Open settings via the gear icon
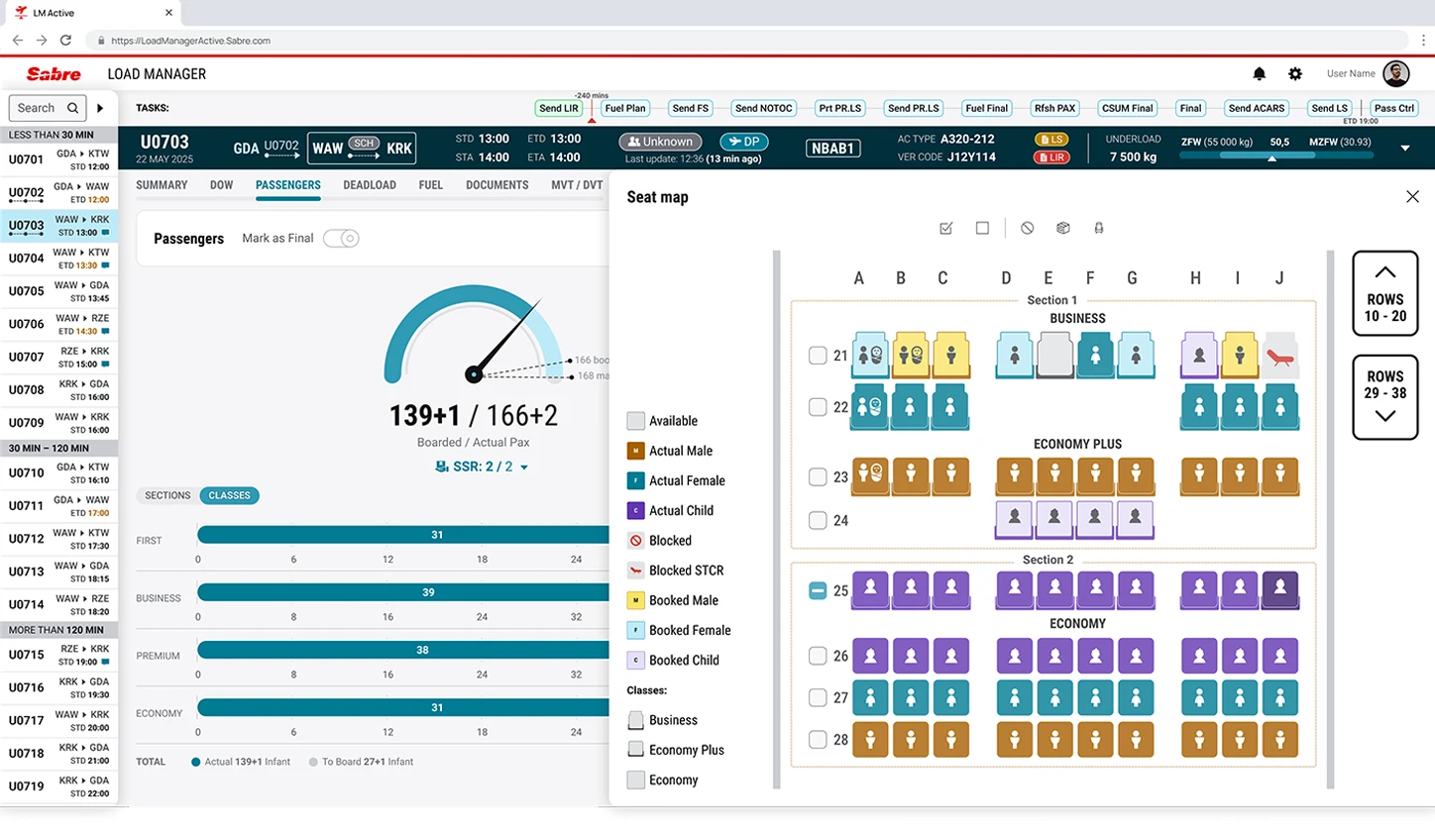1435x835 pixels. click(x=1294, y=74)
